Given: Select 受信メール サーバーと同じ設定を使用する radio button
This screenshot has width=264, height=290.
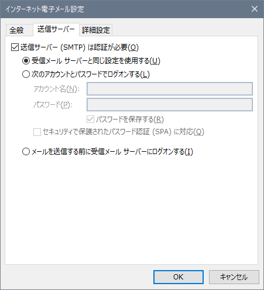Looking at the screenshot, I should pyautogui.click(x=26, y=61).
